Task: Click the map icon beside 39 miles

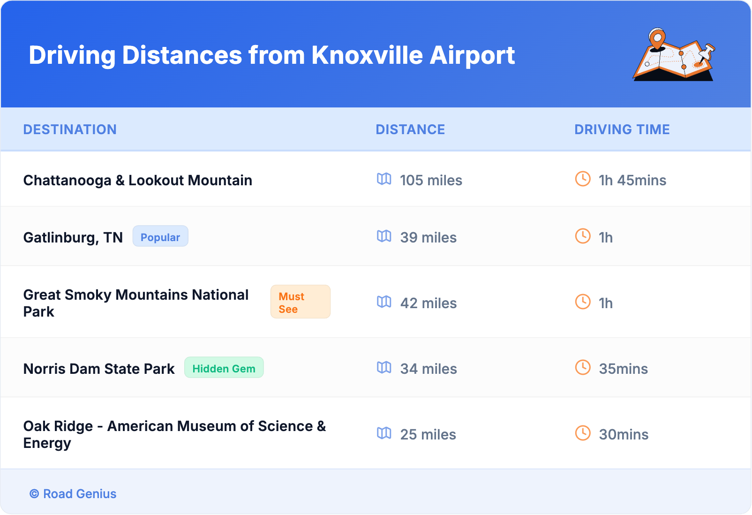Action: pos(384,236)
